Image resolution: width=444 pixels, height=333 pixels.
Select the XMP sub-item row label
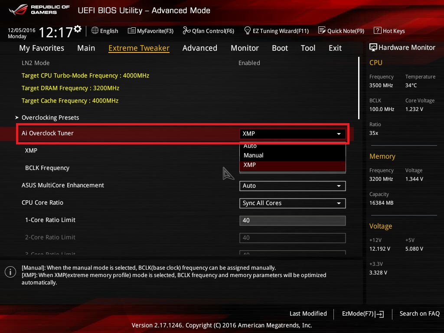pyautogui.click(x=31, y=150)
